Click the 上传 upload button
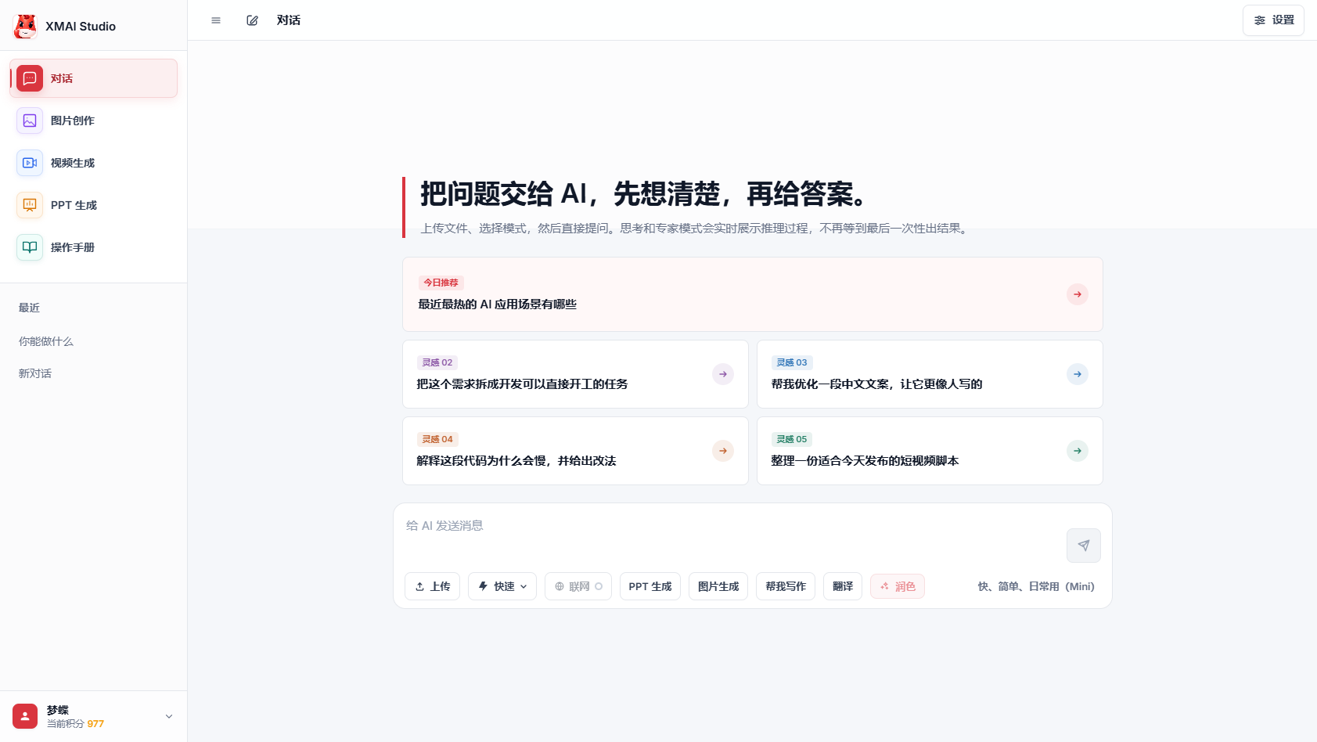The height and width of the screenshot is (742, 1317). pos(432,586)
